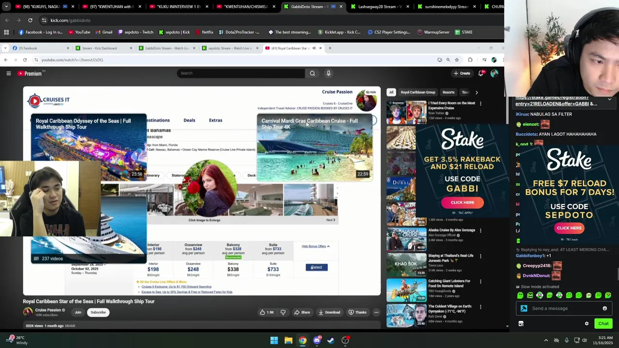
Task: Open the Netflix bookmark
Action: 205,32
